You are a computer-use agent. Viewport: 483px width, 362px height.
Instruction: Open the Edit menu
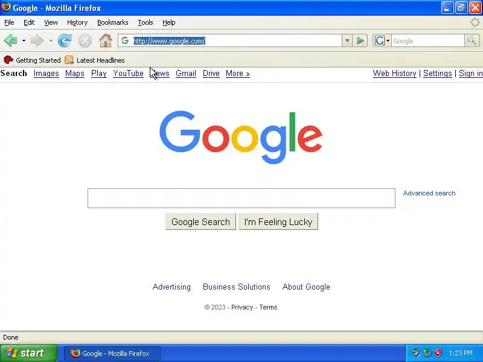29,22
